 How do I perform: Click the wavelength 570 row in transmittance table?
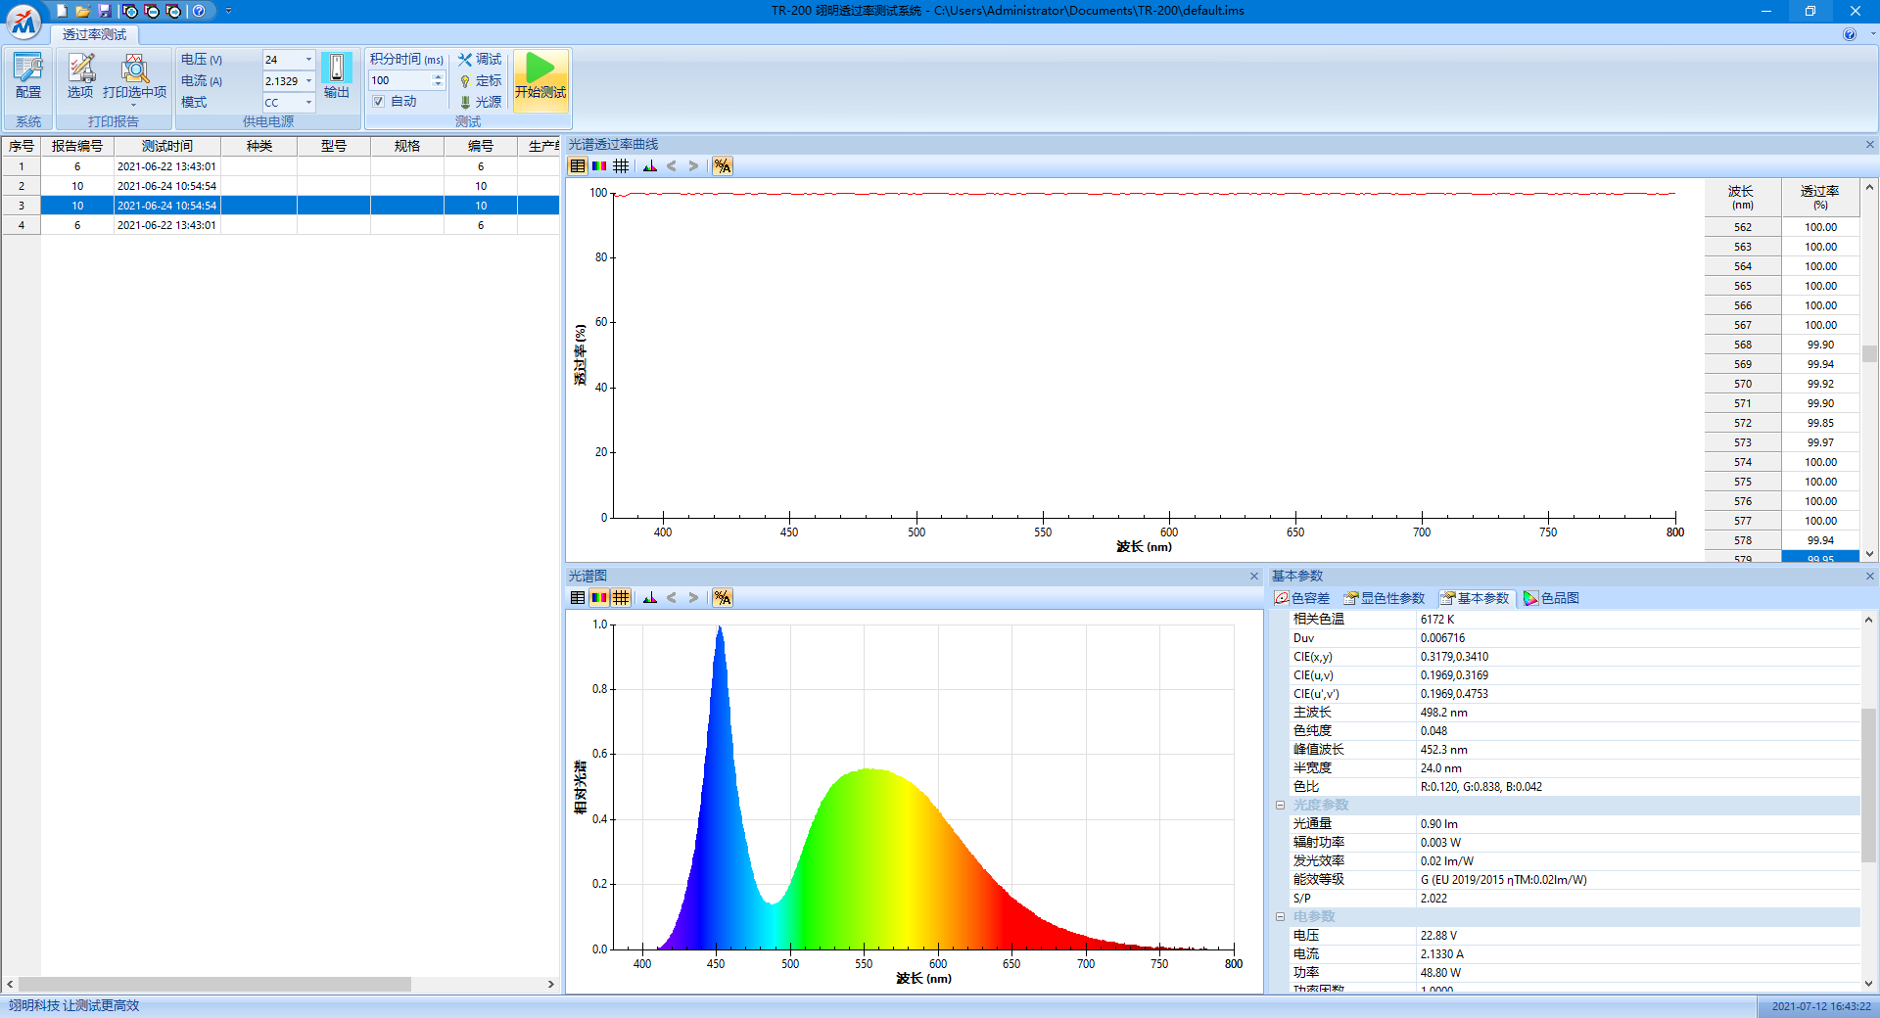pos(1782,384)
